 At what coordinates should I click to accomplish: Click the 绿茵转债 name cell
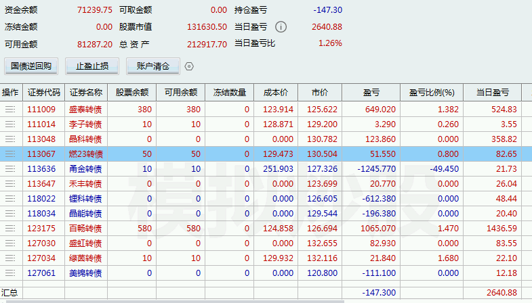tap(85, 258)
